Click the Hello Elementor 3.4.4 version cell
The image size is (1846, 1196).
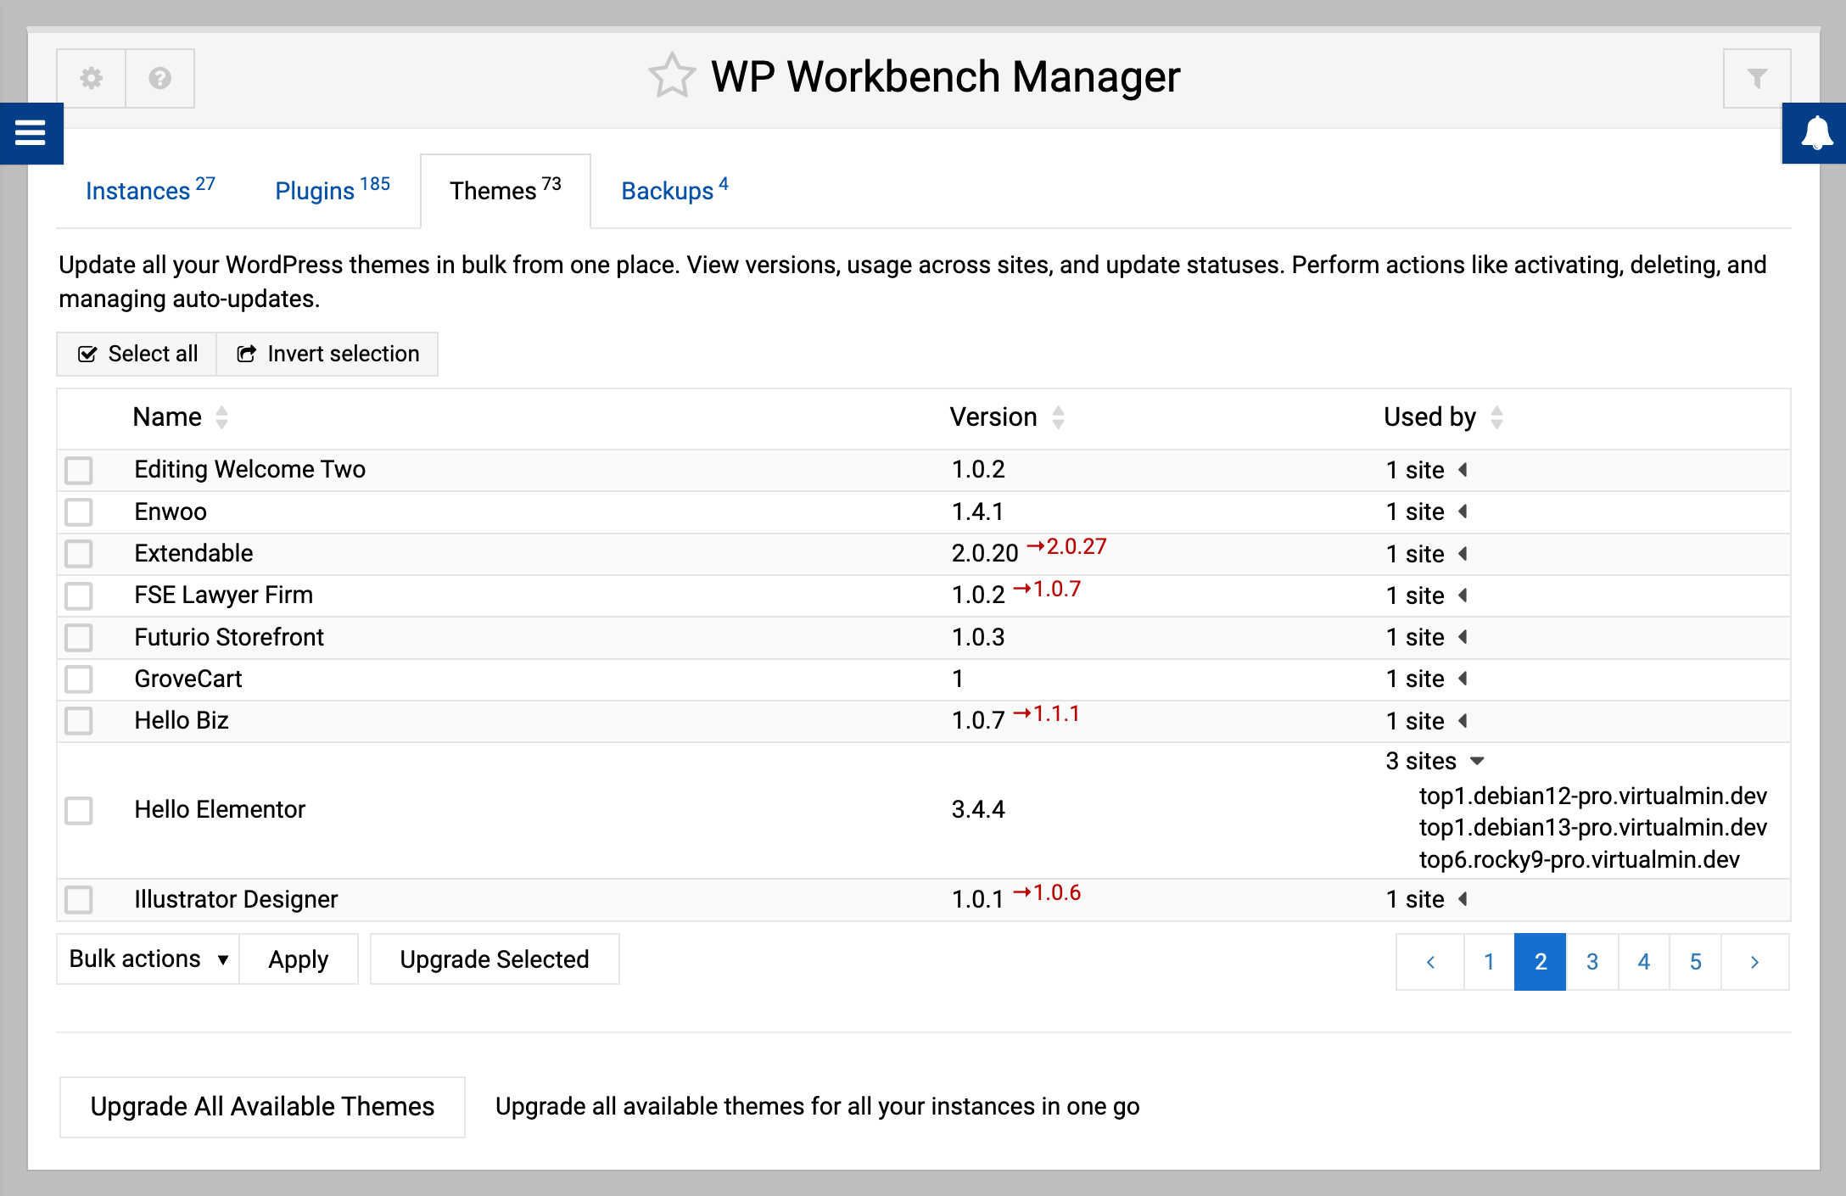[x=978, y=809]
